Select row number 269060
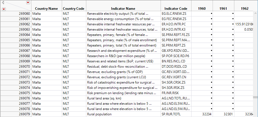Screen dimensions: 258x117 pyautogui.click(x=16, y=14)
